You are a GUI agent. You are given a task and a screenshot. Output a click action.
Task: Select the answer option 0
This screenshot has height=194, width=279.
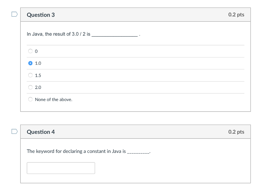[31, 51]
